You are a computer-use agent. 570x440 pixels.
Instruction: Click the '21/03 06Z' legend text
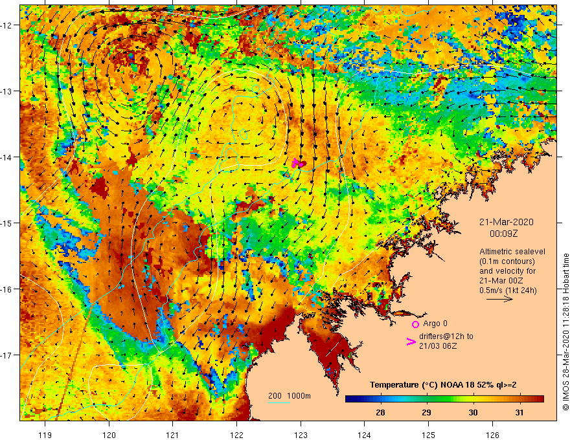coord(438,346)
